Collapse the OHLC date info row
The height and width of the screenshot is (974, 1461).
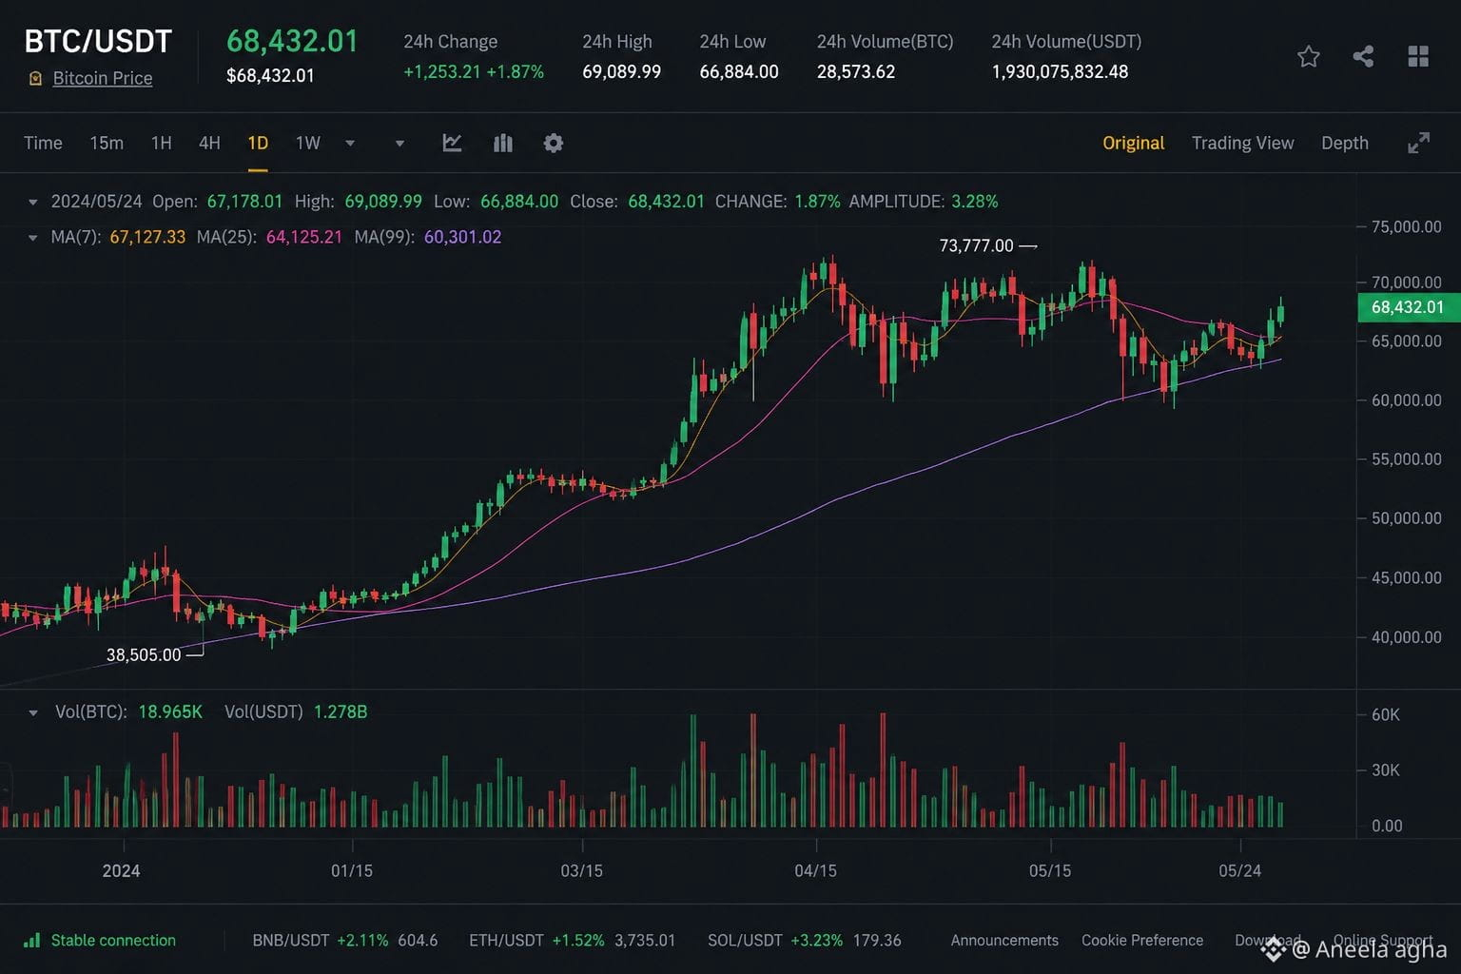coord(33,202)
